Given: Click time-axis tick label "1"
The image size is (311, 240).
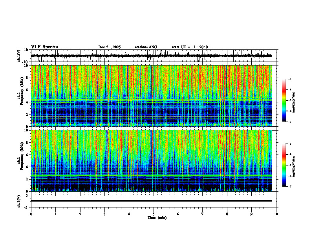Looking at the screenshot, I should pos(55,214).
